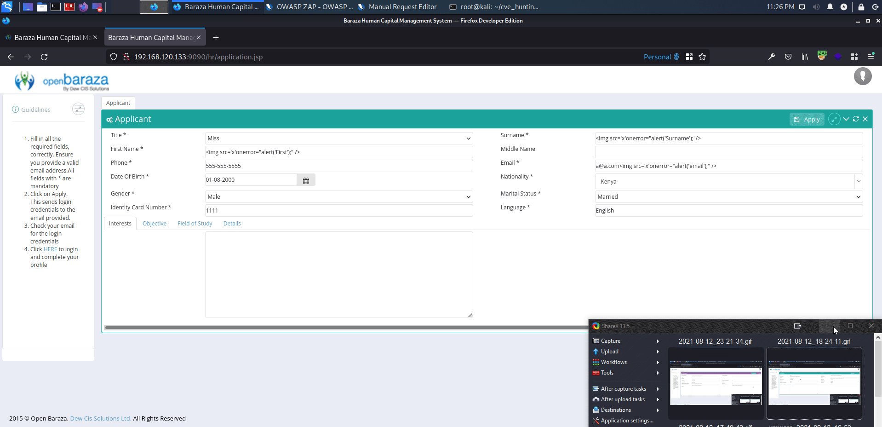Open a new browser tab
Image resolution: width=882 pixels, height=427 pixels.
pyautogui.click(x=216, y=38)
